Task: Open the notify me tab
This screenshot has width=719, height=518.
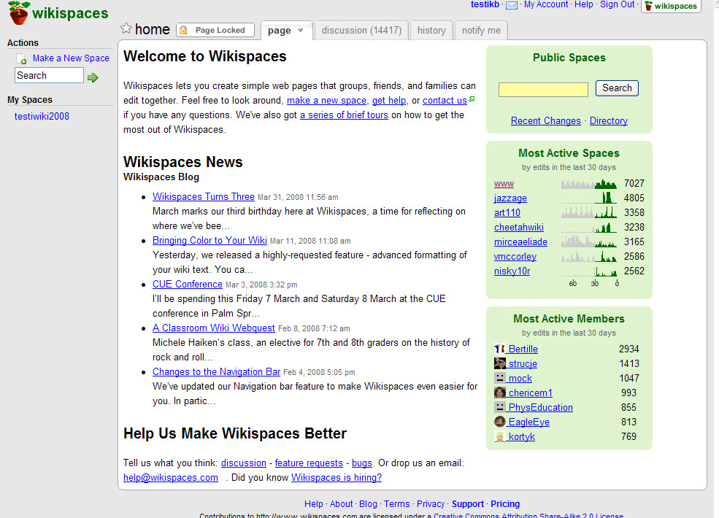Action: pos(481,30)
